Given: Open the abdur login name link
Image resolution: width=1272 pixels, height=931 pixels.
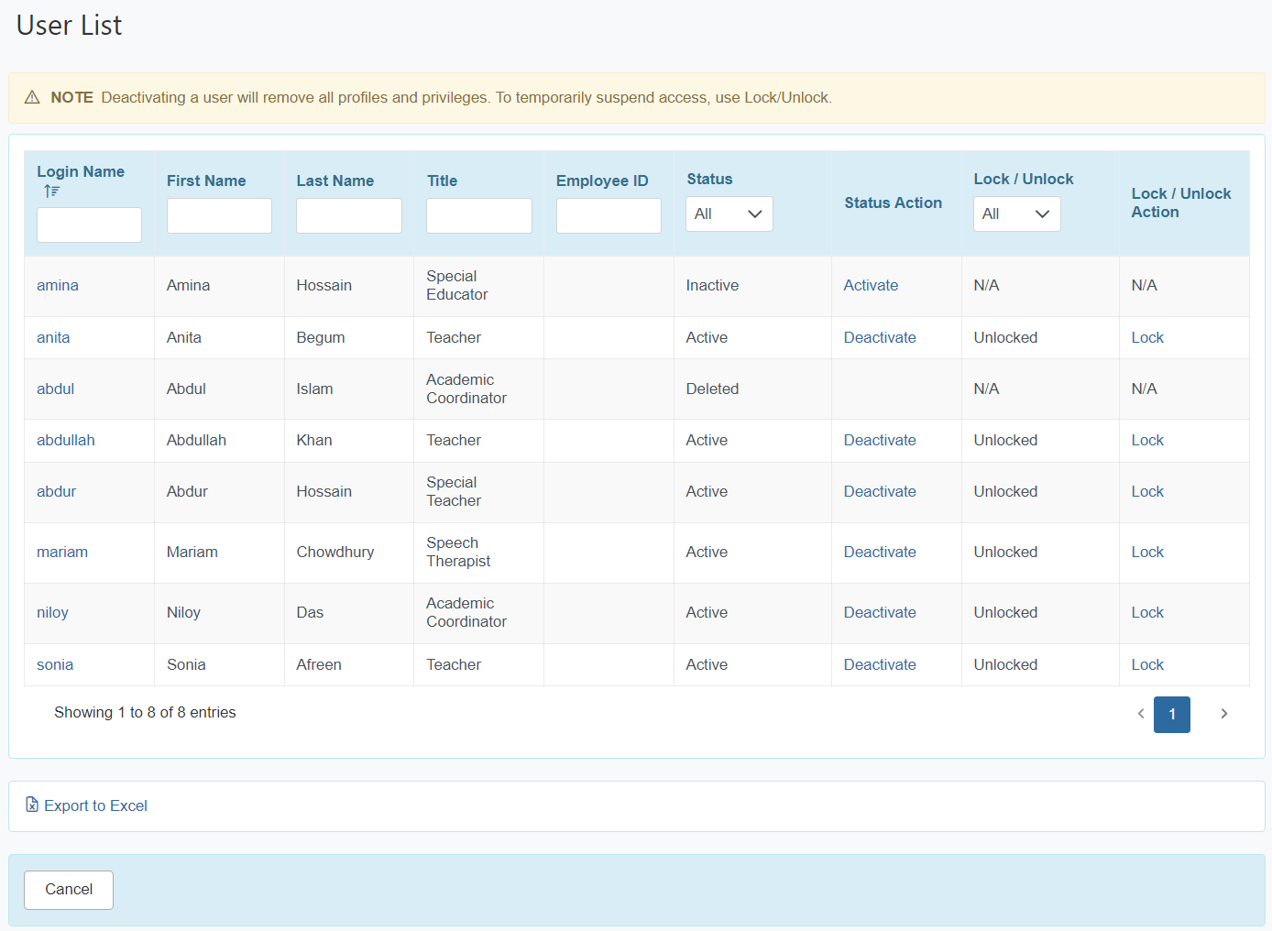Looking at the screenshot, I should (56, 491).
